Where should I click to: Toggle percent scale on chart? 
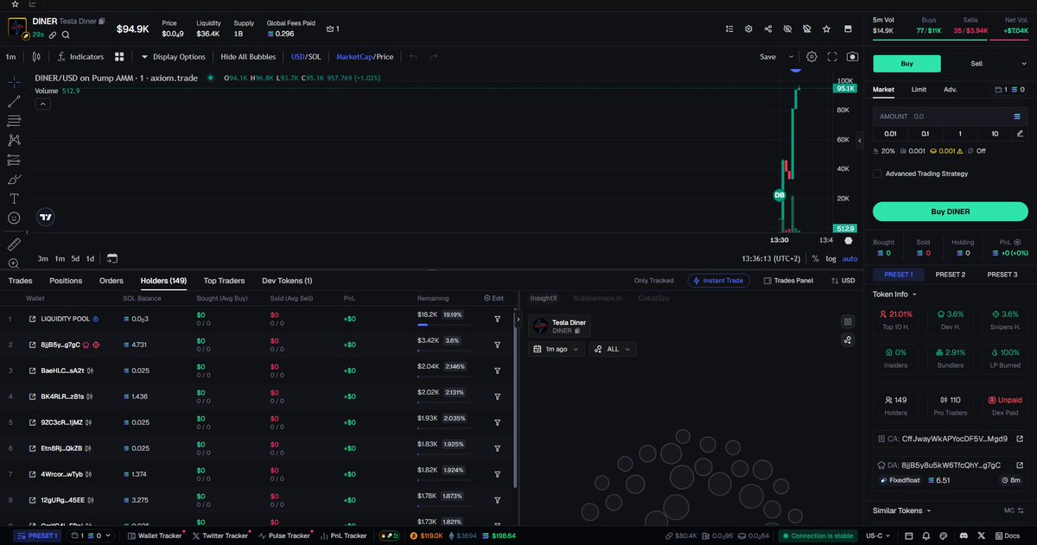(816, 258)
